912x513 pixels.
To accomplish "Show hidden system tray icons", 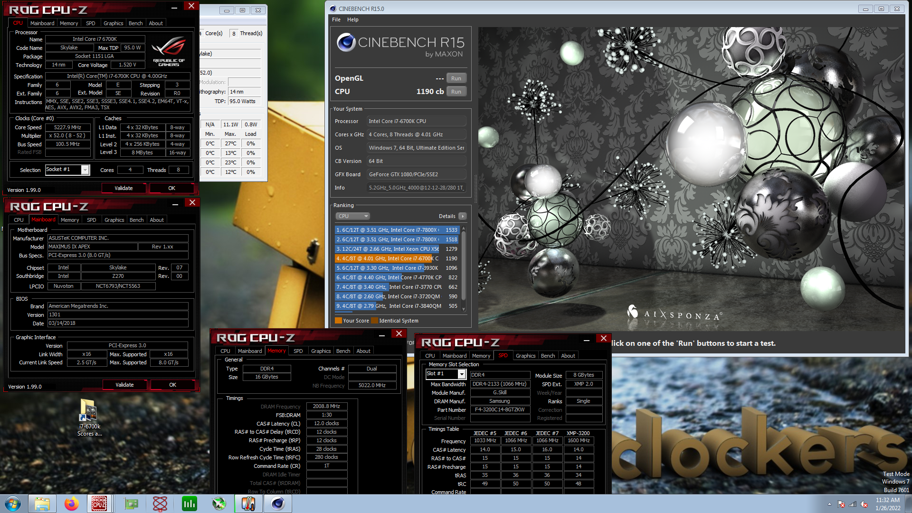I will (829, 504).
